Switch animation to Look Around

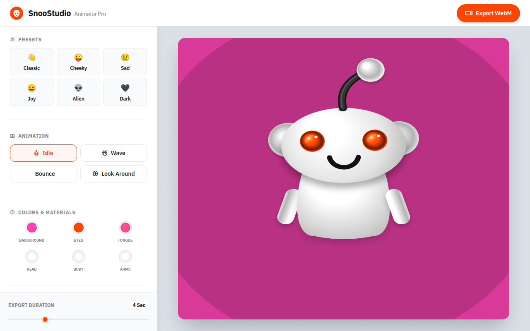coord(113,174)
